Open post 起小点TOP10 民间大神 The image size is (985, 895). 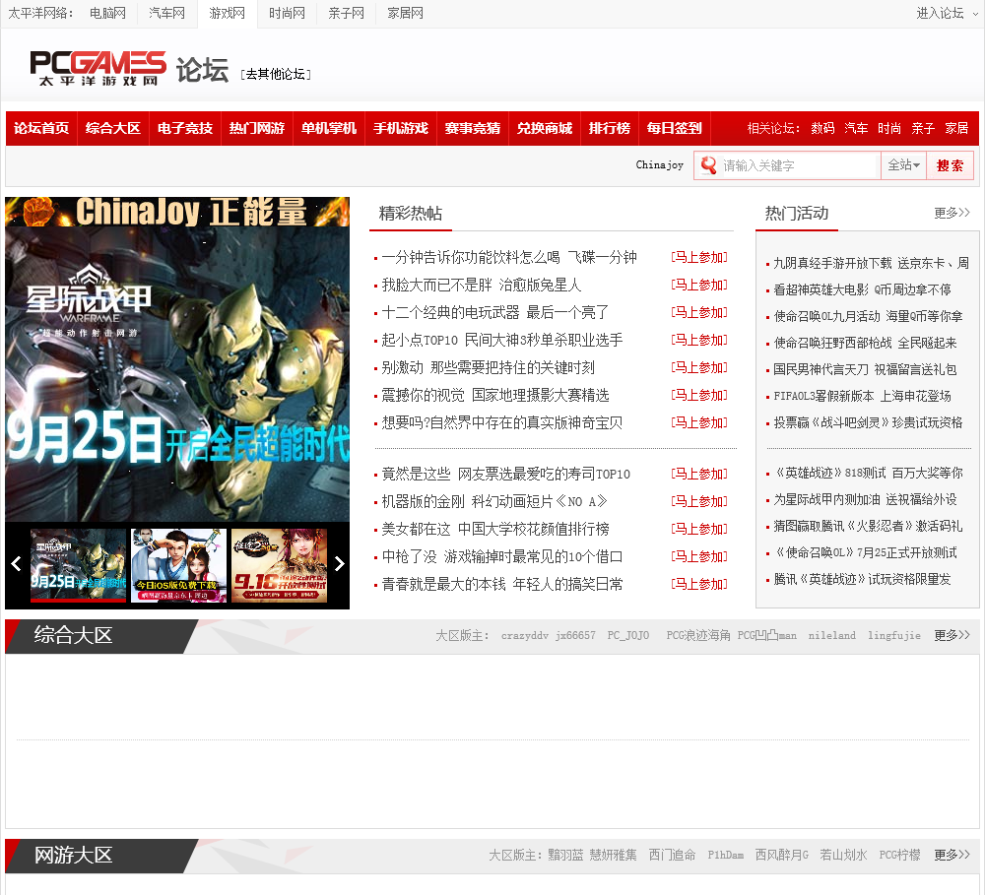(x=502, y=340)
